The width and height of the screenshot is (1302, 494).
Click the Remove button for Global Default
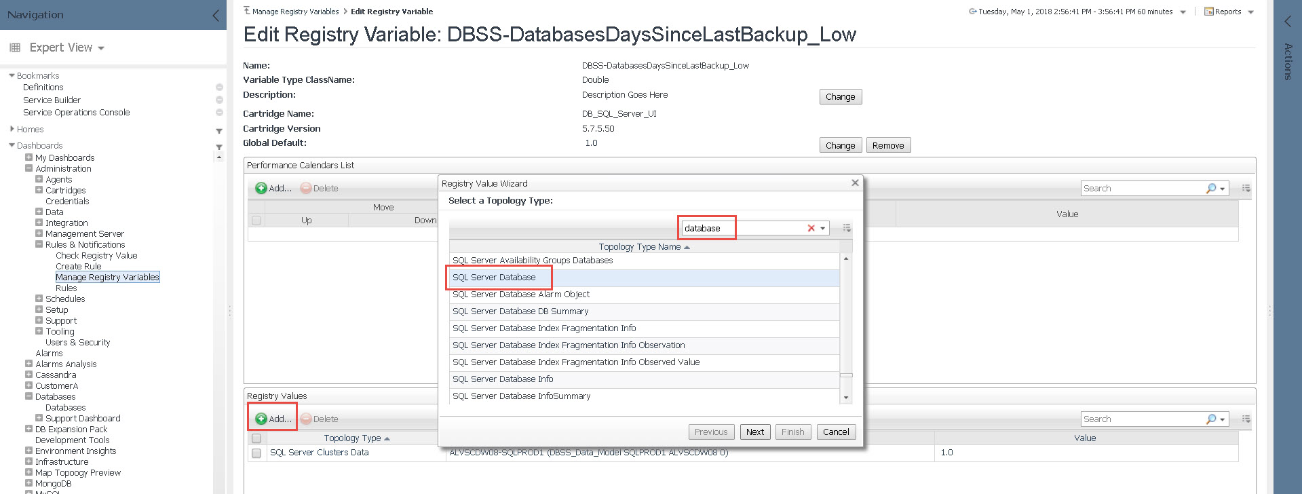coord(887,146)
